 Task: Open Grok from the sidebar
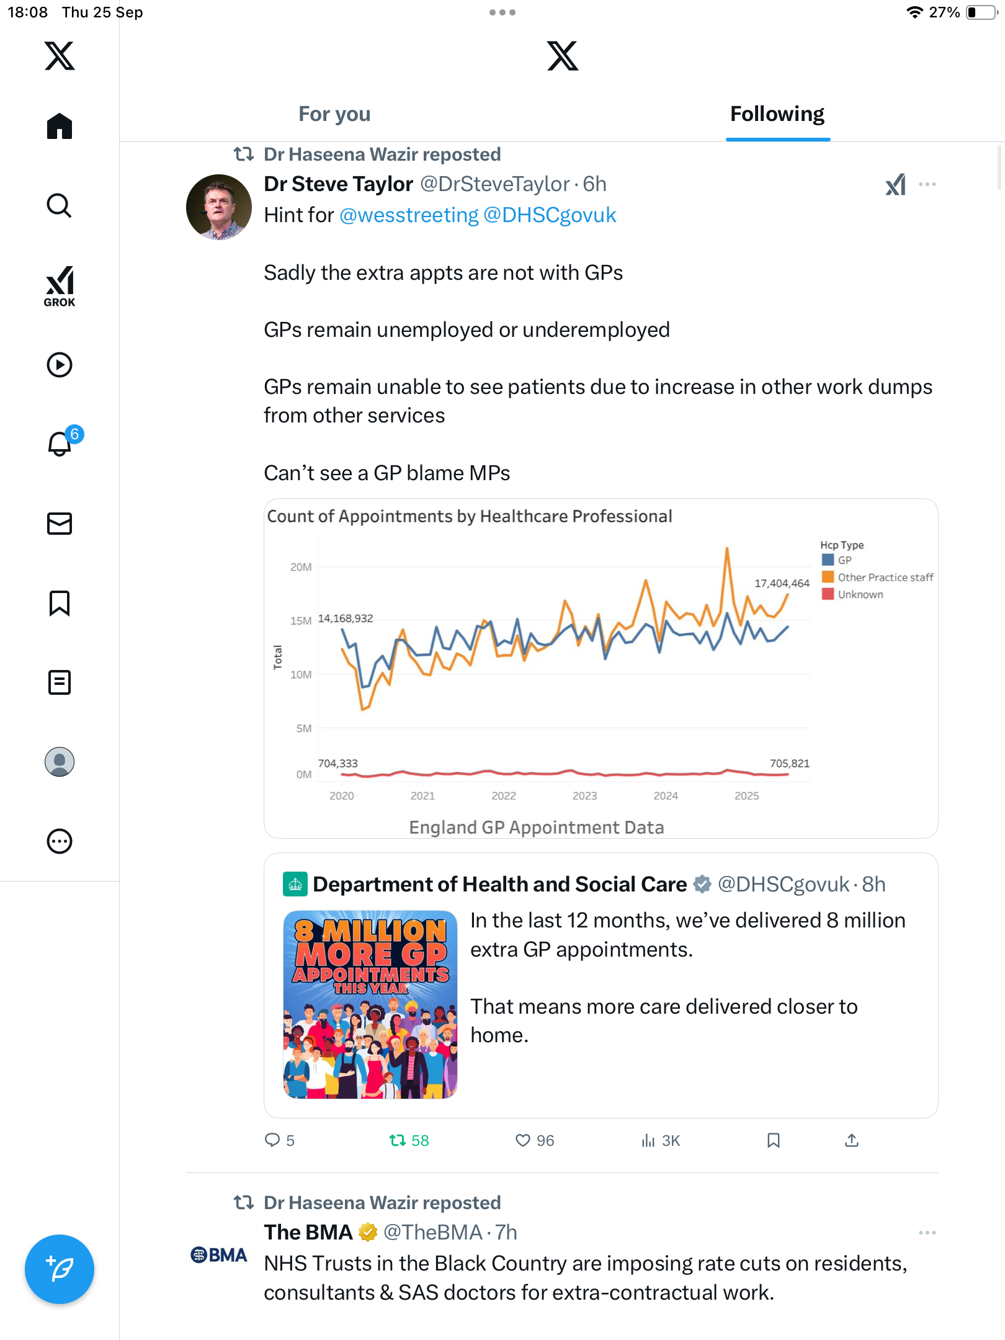tap(60, 286)
